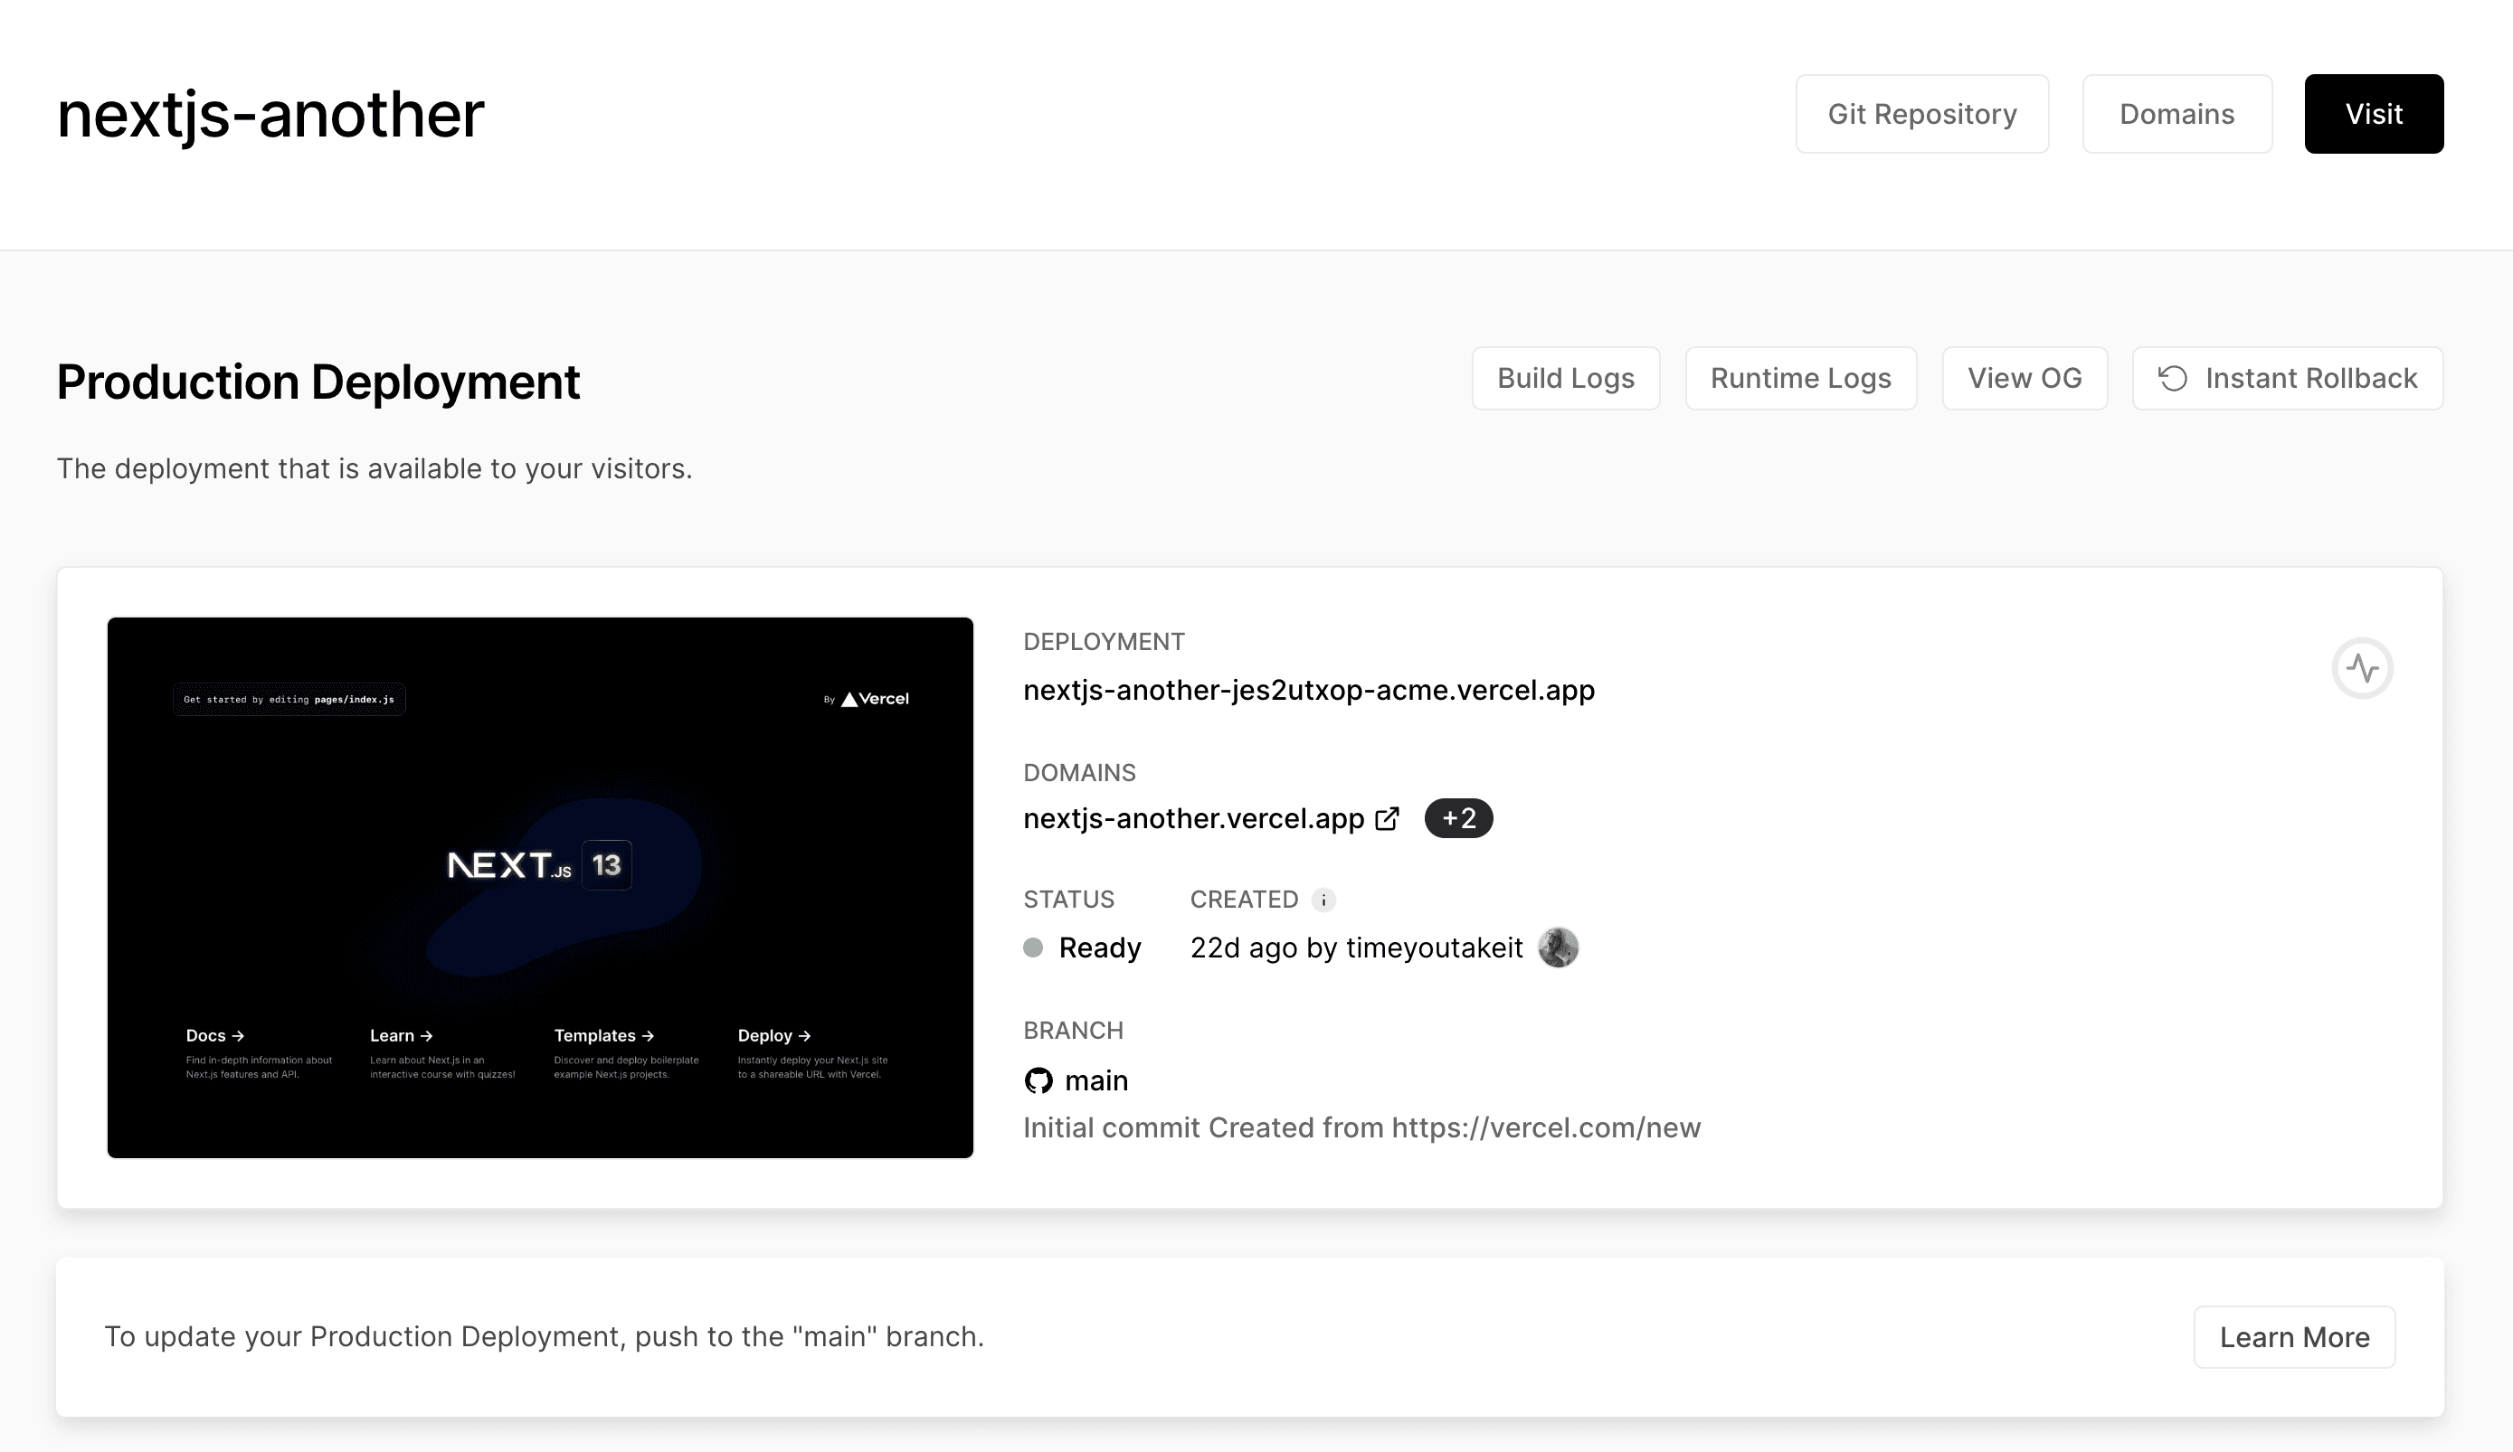Click the gray Ready status dot

click(1033, 948)
